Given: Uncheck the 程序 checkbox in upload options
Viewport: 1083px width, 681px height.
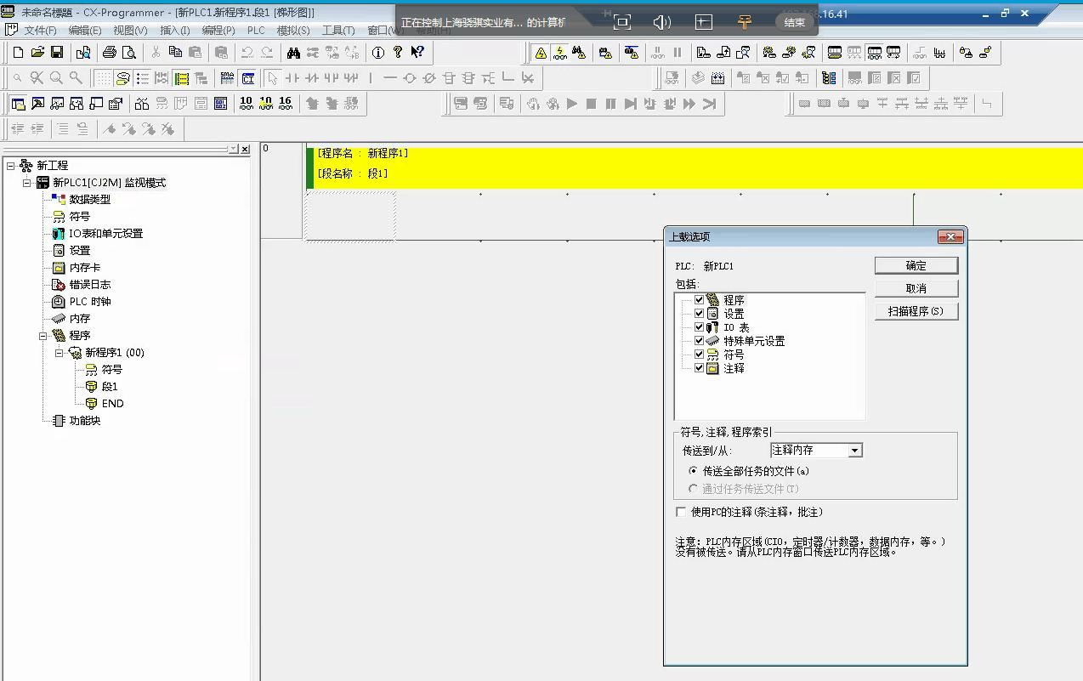Looking at the screenshot, I should [700, 300].
